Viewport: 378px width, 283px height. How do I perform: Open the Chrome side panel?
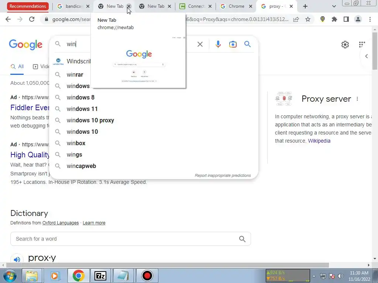[346, 19]
